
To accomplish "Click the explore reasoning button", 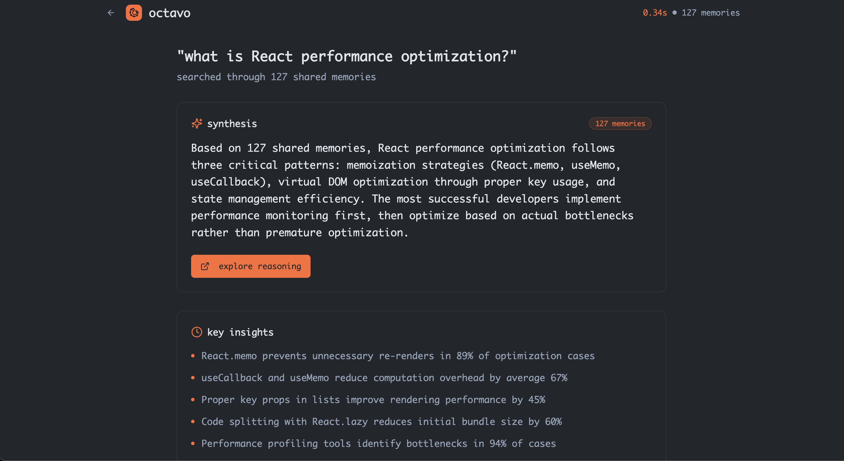I will [251, 266].
